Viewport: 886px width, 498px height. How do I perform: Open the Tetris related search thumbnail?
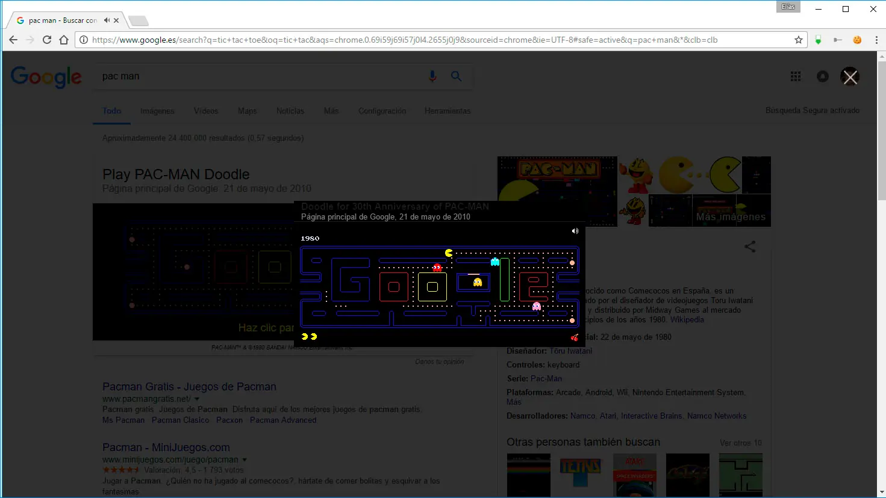click(581, 475)
